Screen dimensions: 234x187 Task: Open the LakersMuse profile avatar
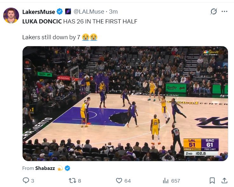click(x=11, y=16)
